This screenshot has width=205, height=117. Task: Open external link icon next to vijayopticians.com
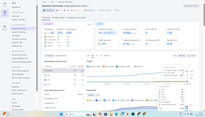click(x=88, y=6)
